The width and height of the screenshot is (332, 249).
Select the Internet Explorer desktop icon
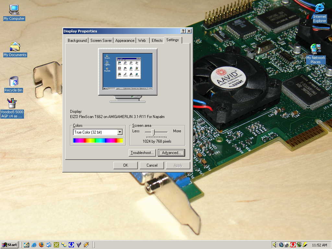(319, 13)
